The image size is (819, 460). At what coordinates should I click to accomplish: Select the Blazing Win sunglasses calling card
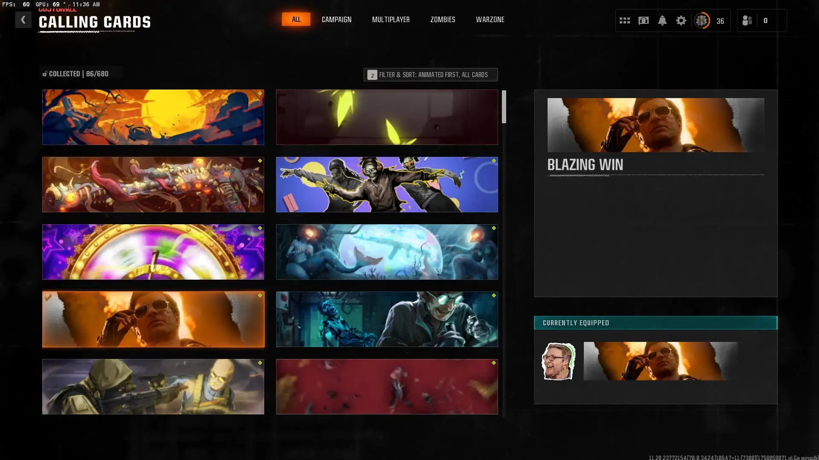click(x=153, y=319)
